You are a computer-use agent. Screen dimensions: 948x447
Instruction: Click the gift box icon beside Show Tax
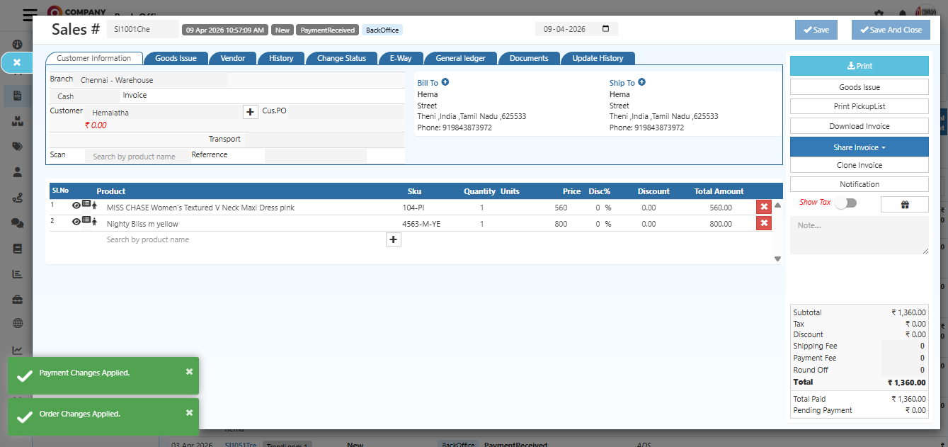(904, 204)
